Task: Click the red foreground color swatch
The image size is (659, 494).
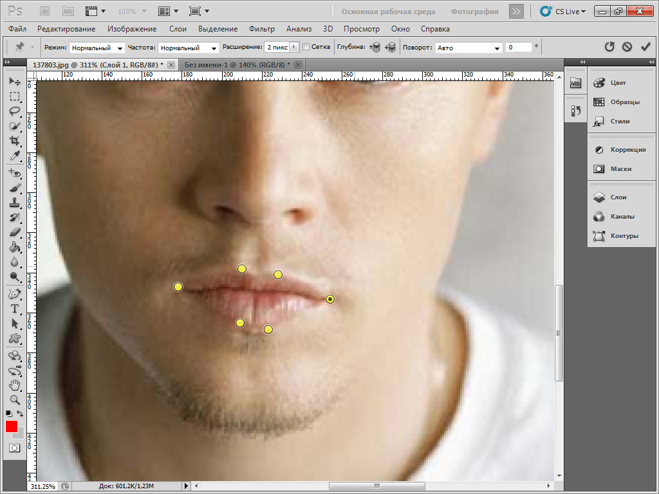Action: click(12, 427)
